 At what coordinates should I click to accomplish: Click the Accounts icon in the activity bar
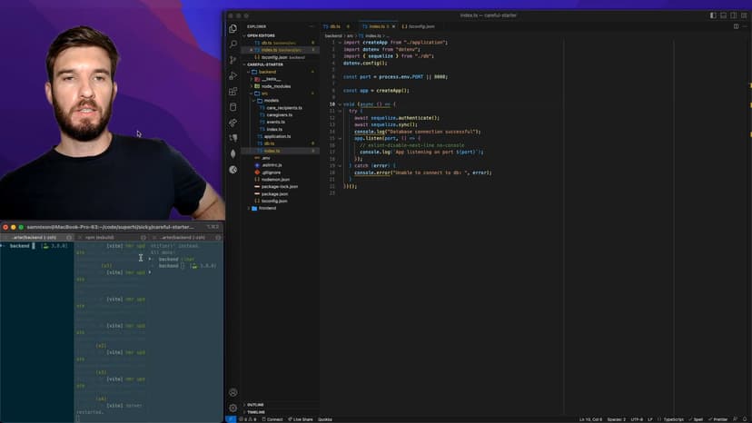coord(233,393)
